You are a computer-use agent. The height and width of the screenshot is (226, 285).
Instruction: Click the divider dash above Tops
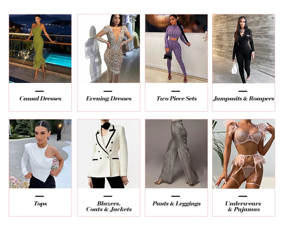(40, 196)
